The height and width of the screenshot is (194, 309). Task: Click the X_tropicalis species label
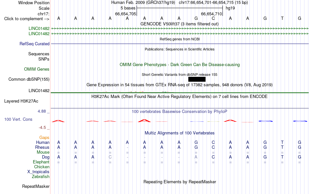pos(38,172)
